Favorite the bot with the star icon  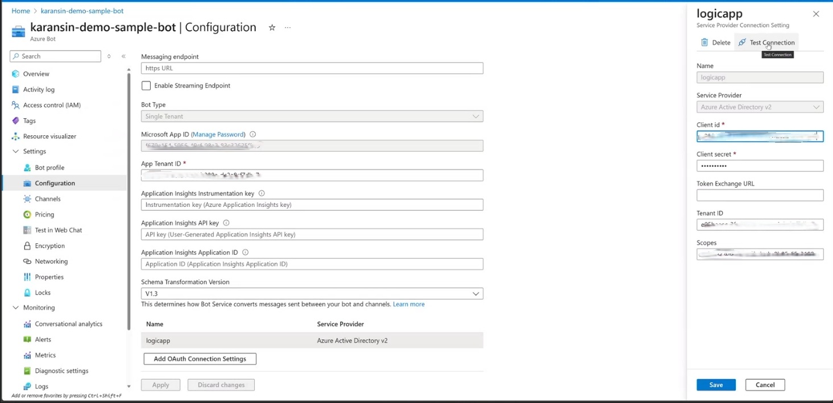click(x=272, y=27)
